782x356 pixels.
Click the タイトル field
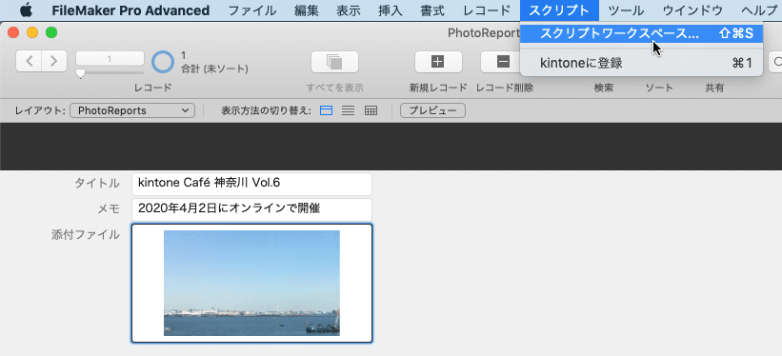(x=251, y=184)
